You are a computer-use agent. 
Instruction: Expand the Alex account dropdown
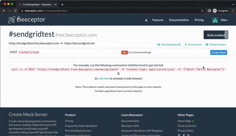point(224,20)
